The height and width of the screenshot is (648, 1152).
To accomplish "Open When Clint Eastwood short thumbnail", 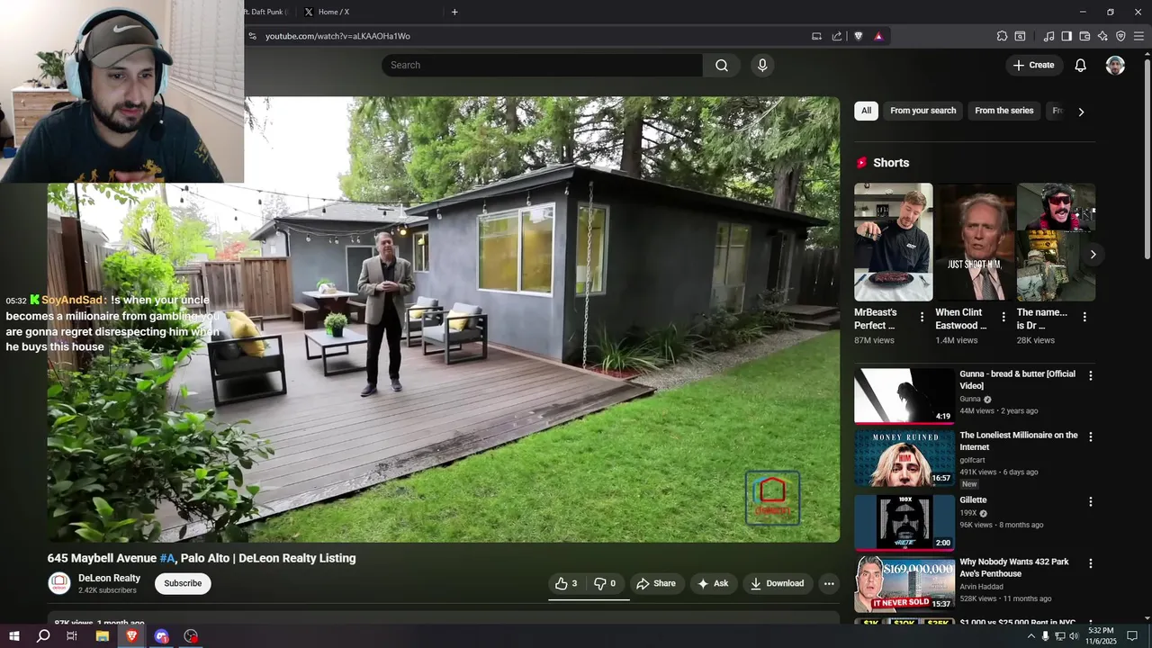I will point(975,242).
